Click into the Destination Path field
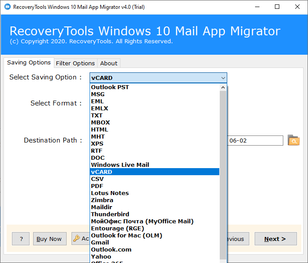The width and height of the screenshot is (308, 263). 255,140
